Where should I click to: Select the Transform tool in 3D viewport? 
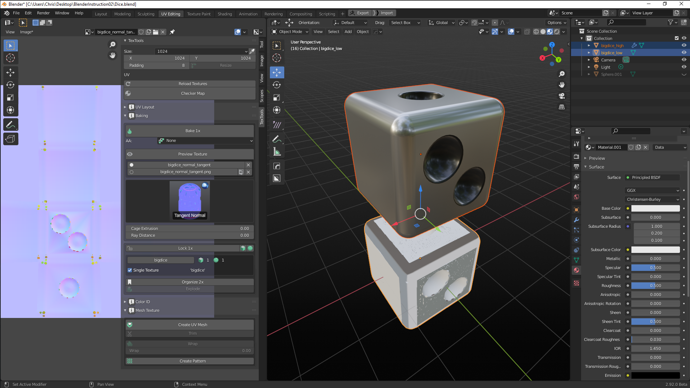[x=277, y=110]
